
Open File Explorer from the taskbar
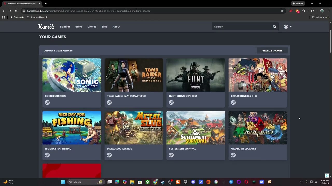(x=132, y=182)
